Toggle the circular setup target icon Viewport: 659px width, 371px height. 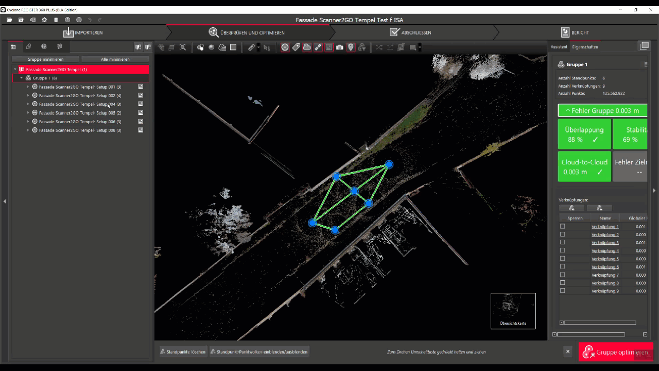(285, 47)
